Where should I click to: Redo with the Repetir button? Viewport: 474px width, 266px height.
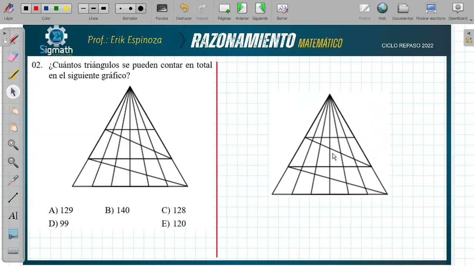[x=203, y=11]
